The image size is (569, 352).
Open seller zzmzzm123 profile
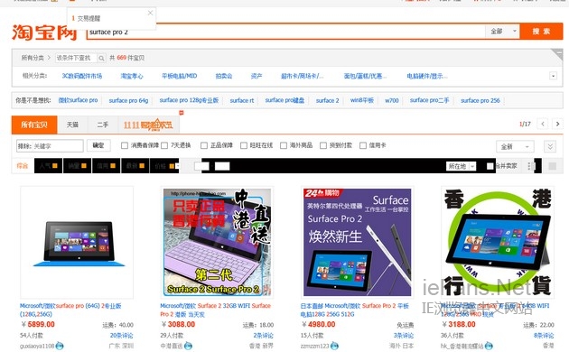315,347
